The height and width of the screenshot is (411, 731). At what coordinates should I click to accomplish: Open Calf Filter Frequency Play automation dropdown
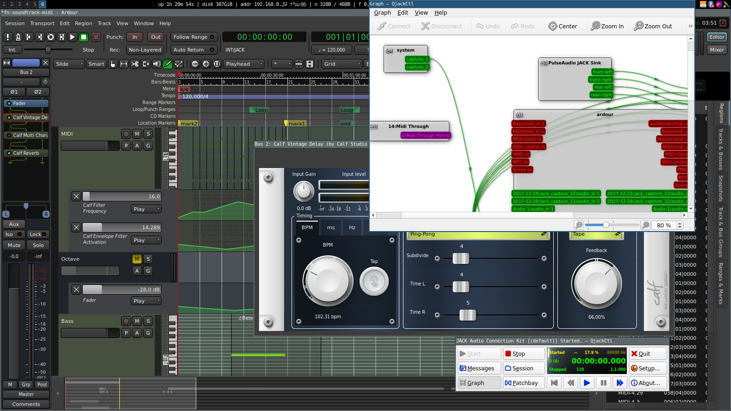click(146, 209)
